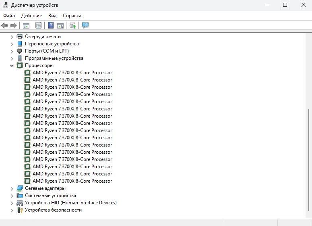Select the first AMD Ryzen 7 3700X entry

(x=72, y=73)
